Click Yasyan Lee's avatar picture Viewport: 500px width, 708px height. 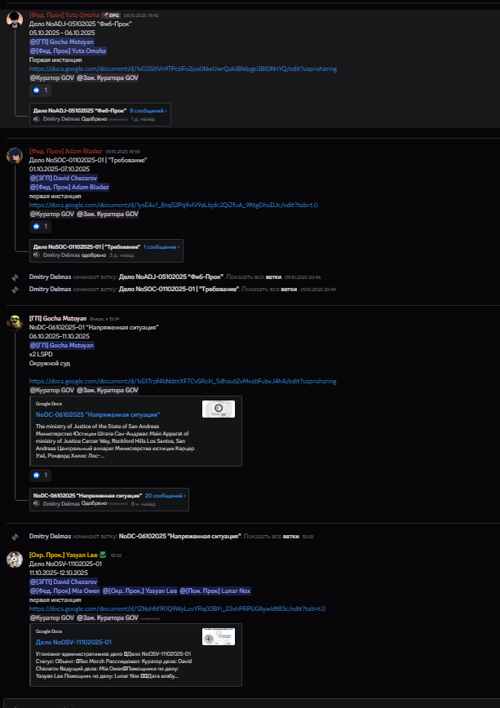click(x=15, y=559)
